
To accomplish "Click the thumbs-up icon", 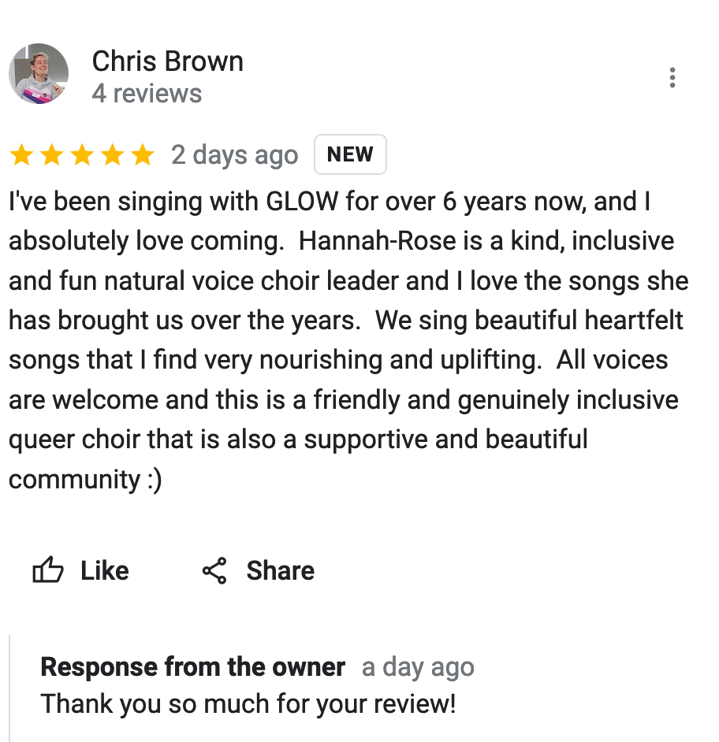I will pyautogui.click(x=48, y=570).
